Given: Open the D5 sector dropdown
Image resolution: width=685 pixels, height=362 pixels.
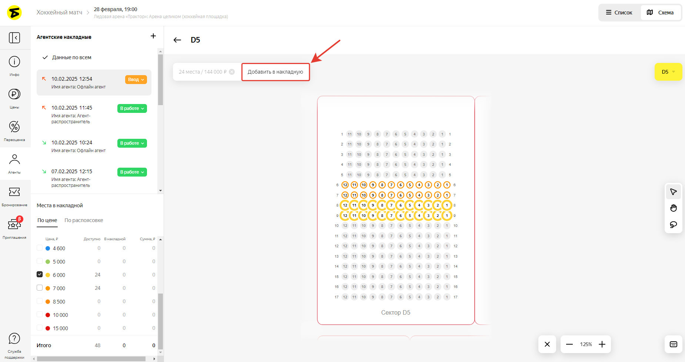Looking at the screenshot, I should click(668, 72).
